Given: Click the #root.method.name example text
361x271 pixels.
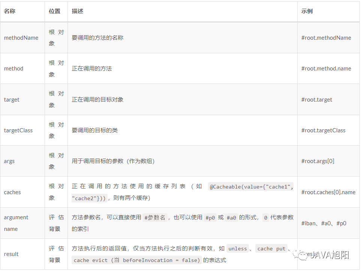Looking at the screenshot, I should pyautogui.click(x=327, y=68).
